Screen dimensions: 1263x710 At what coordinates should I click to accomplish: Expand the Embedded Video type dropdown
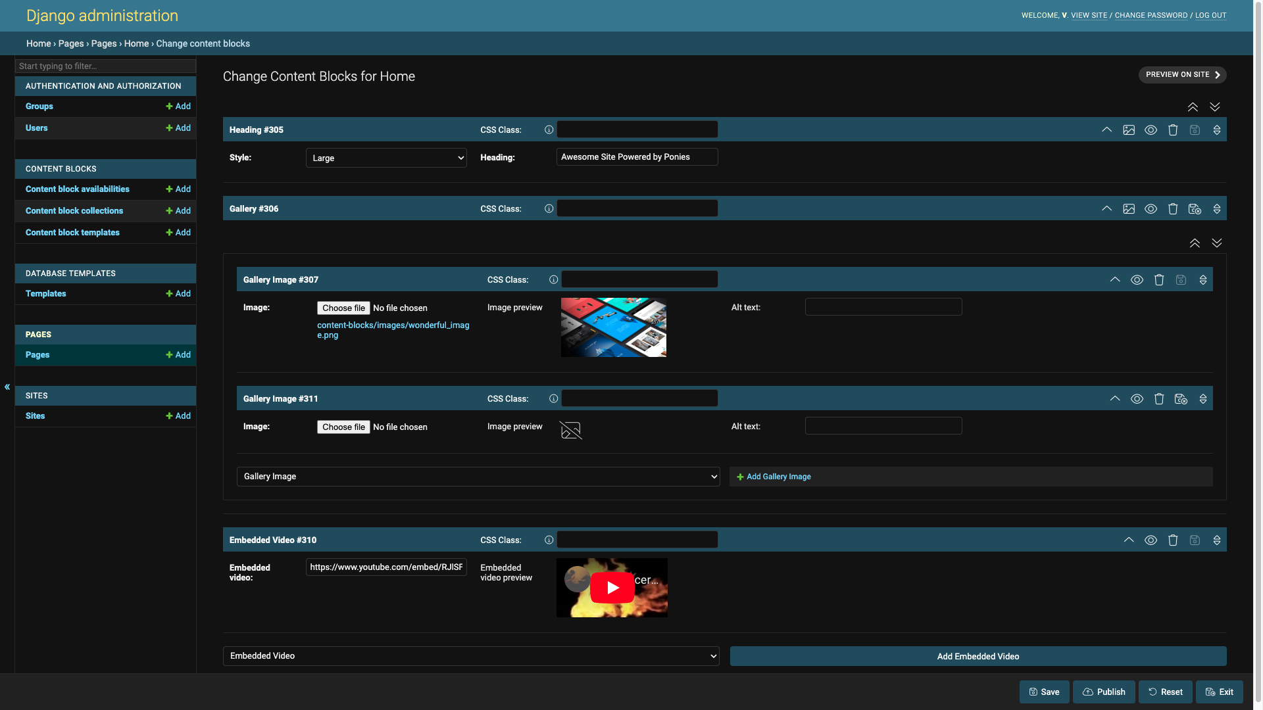(x=471, y=655)
